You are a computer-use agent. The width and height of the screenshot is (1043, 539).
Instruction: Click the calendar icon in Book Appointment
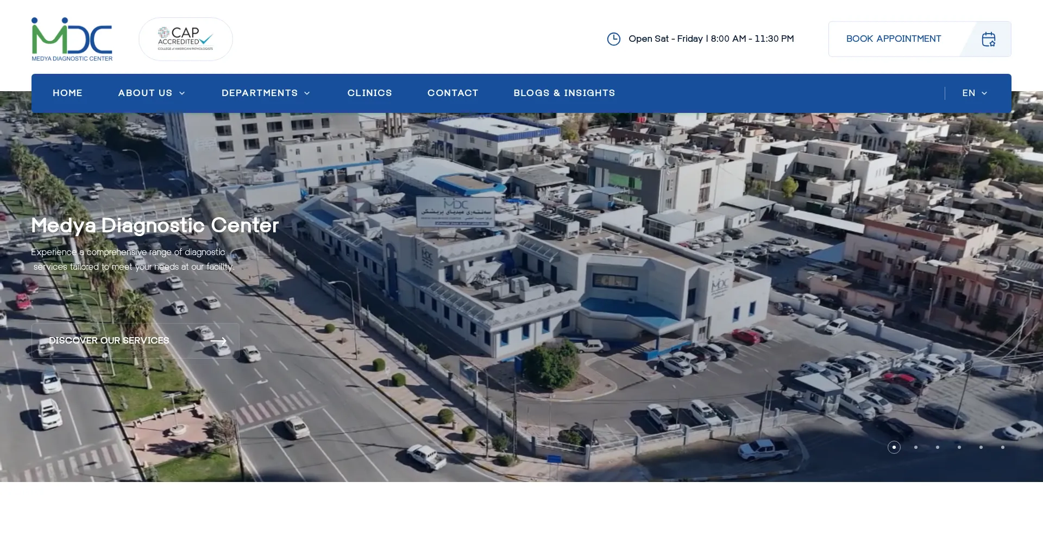988,39
